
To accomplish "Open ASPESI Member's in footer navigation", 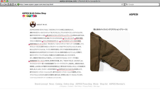I will pos(117,84).
